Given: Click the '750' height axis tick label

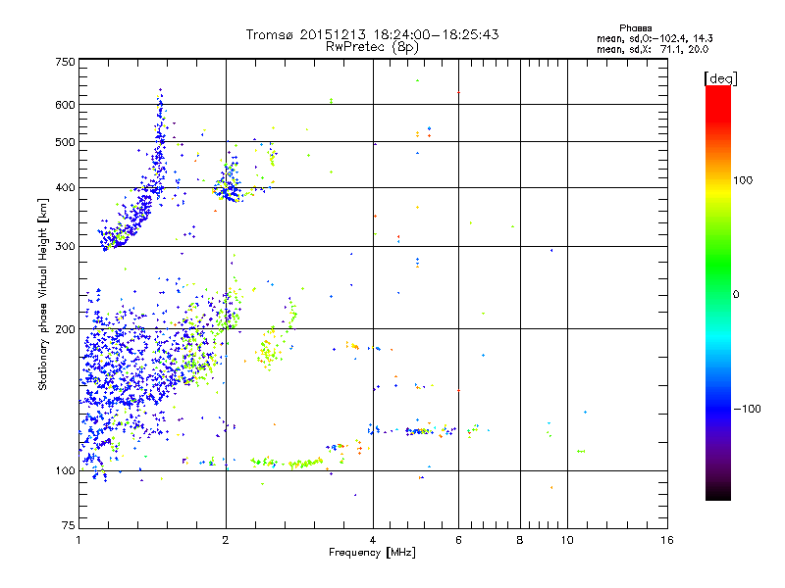Looking at the screenshot, I should coord(65,62).
